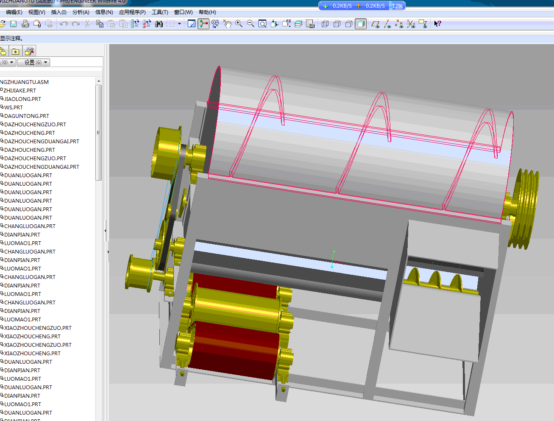Viewport: 554px width, 421px height.
Task: Click the select-box rectangle icon
Action: pos(171,24)
